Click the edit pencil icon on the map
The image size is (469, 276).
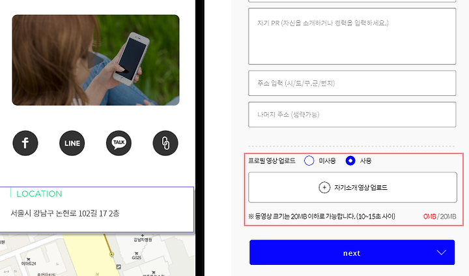point(119,267)
